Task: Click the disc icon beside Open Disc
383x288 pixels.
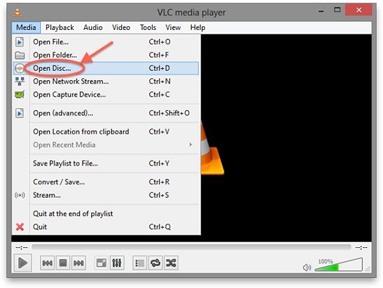Action: (20, 68)
